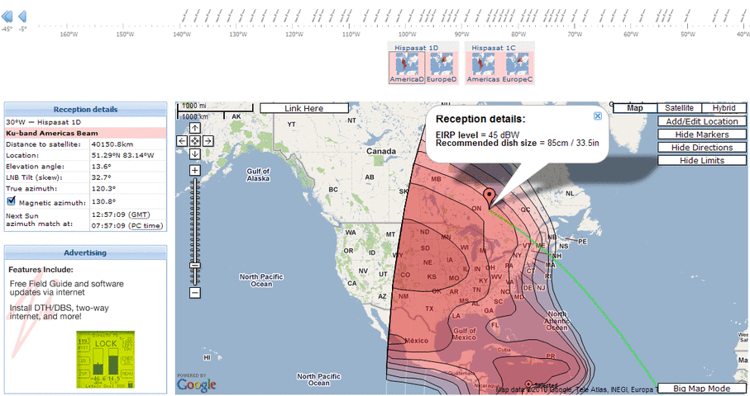Switch to Hybrid view type
The height and width of the screenshot is (396, 750).
(724, 108)
